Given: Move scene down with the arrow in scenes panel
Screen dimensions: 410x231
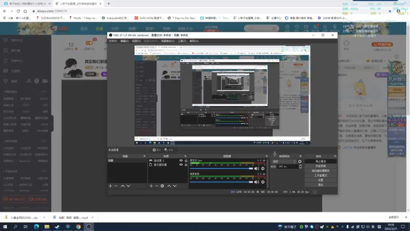Looking at the screenshot, I should (x=129, y=186).
